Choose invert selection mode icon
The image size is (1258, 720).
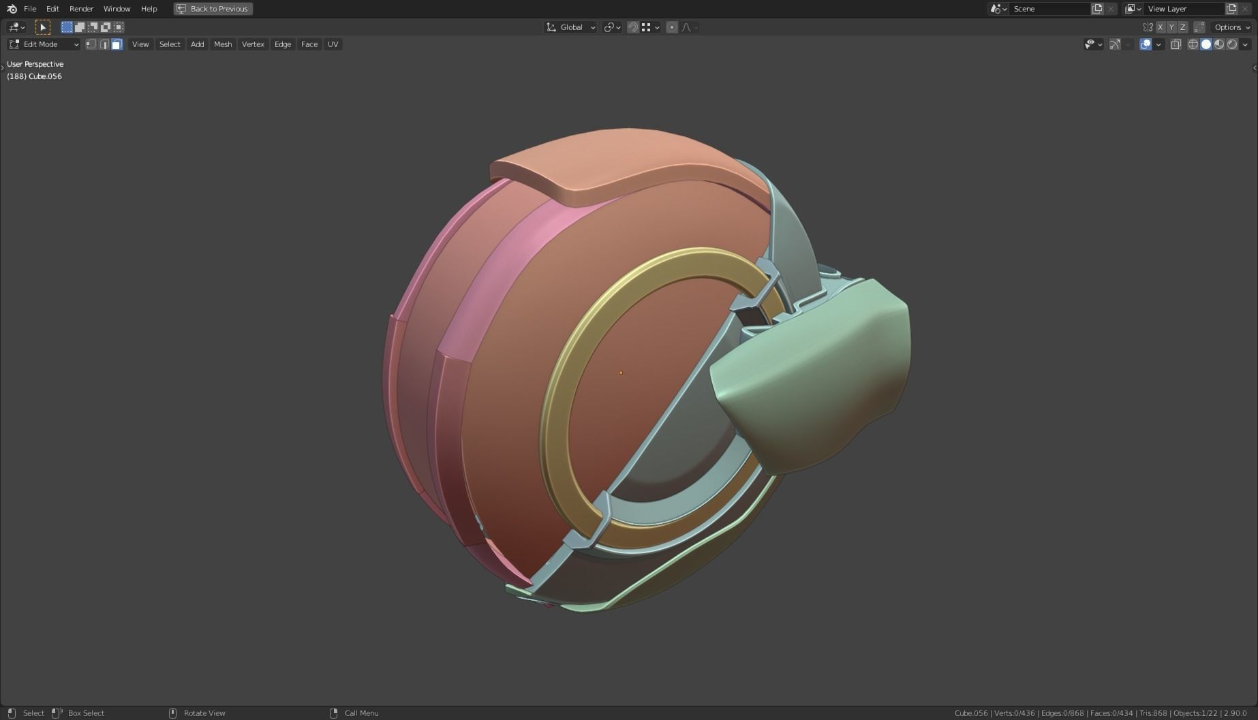tap(106, 27)
